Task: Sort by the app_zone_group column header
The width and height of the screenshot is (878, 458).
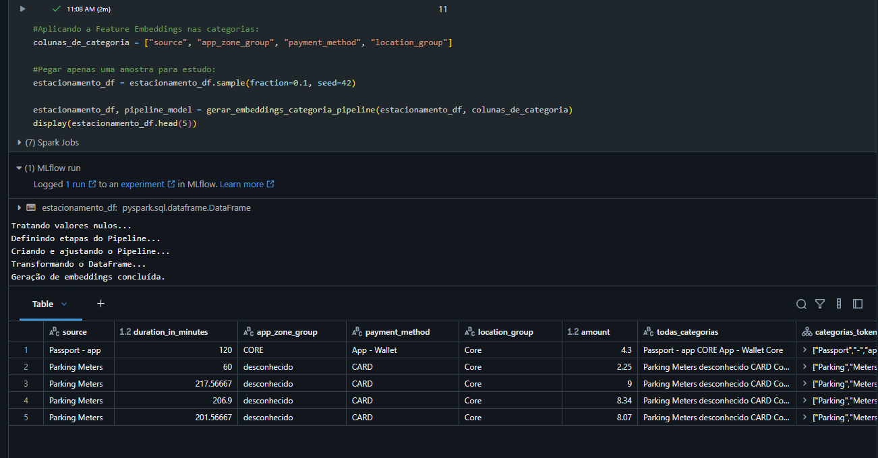Action: [287, 332]
